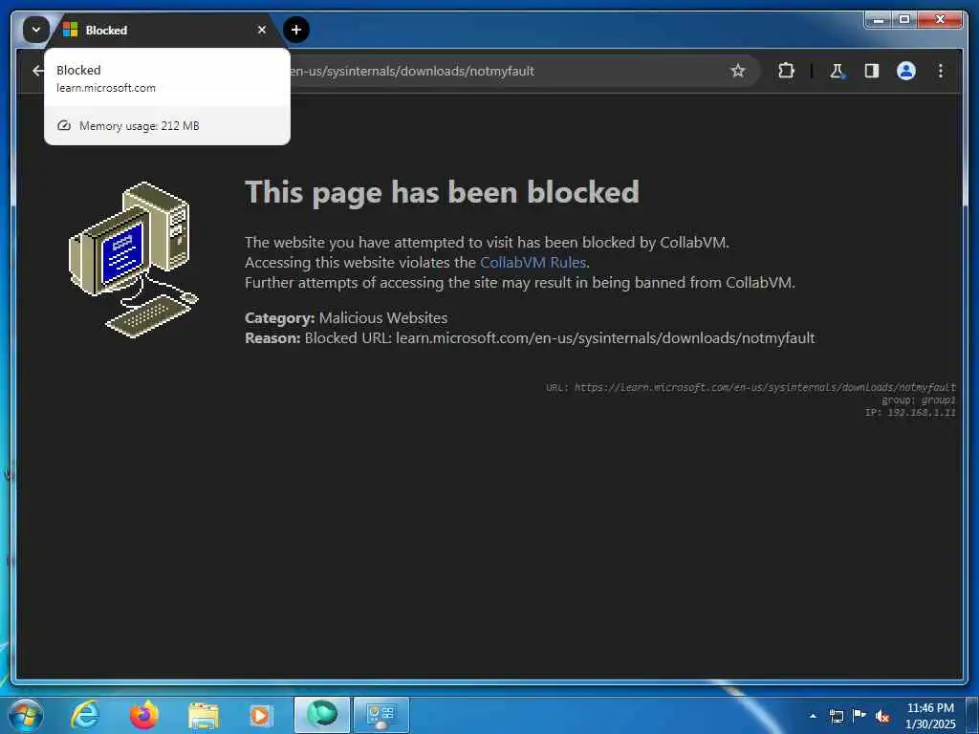Open a new tab with plus button
Screen dimensions: 979x734
click(296, 30)
